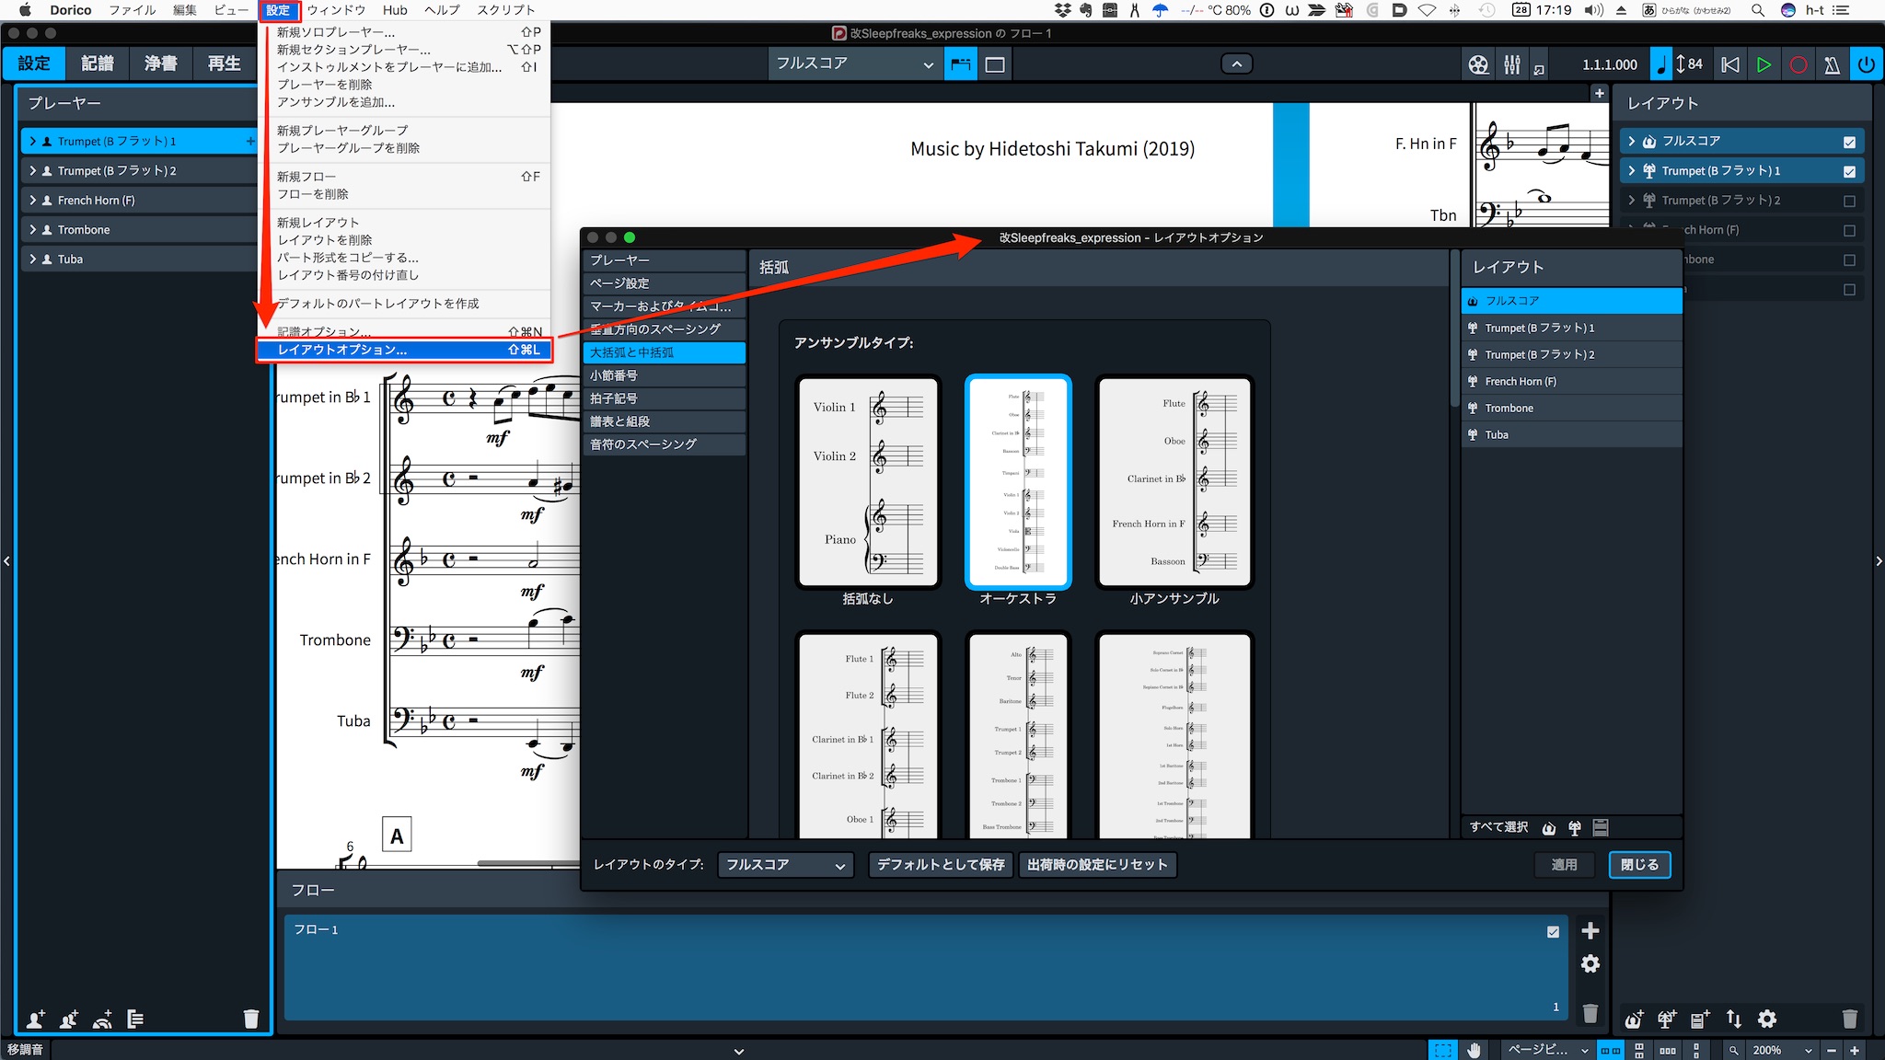The image size is (1885, 1060).
Task: Toggle the フロー 1 checkbox
Action: (1553, 931)
